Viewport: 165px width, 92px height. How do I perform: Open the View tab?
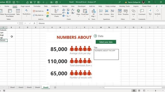pyautogui.click(x=72, y=6)
